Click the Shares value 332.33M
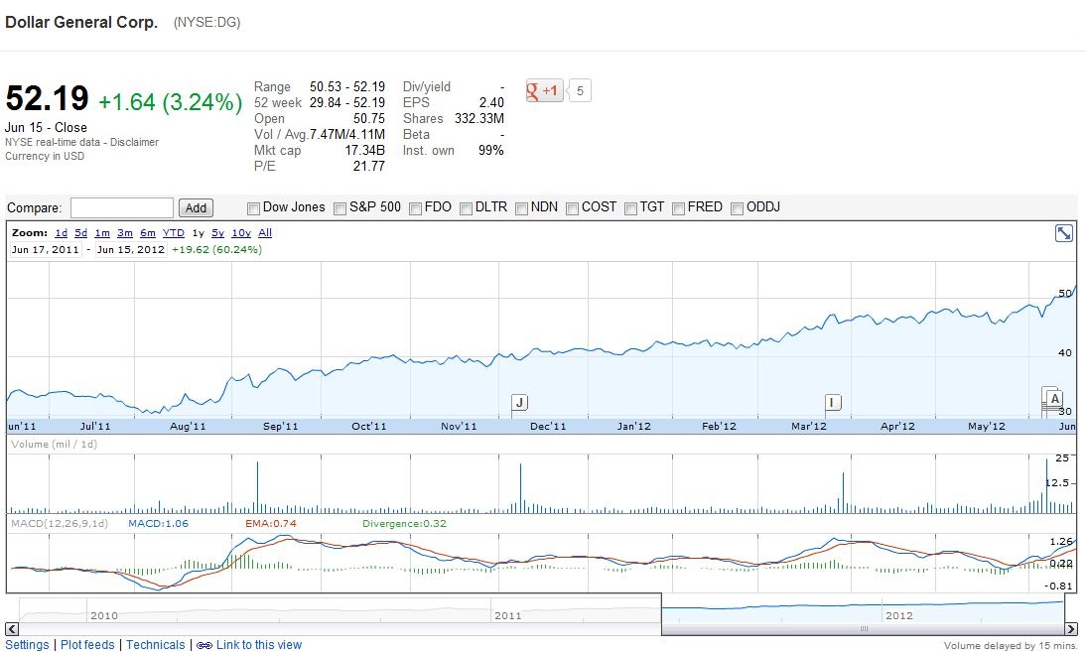The image size is (1086, 653). pyautogui.click(x=479, y=118)
